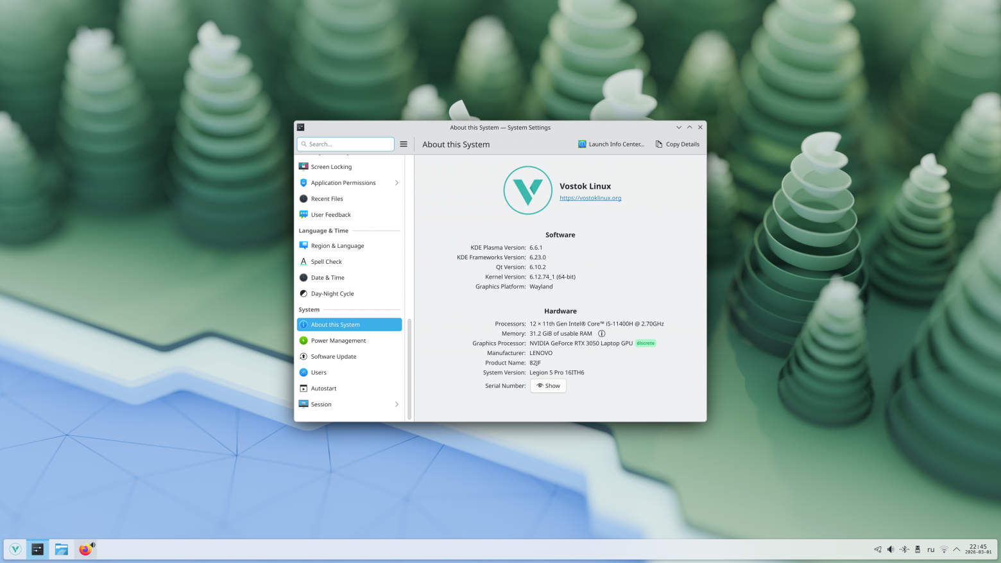
Task: Open Power Management via its battery icon
Action: point(304,340)
